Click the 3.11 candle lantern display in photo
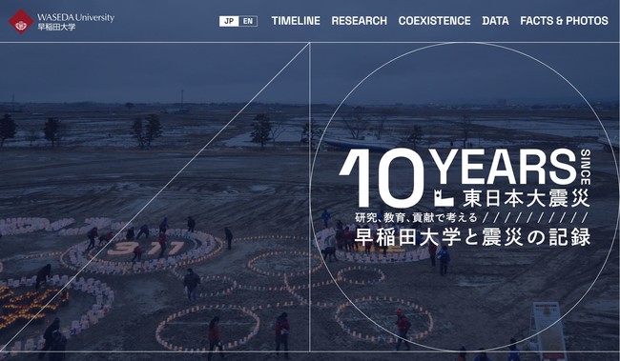620x361 pixels. coord(146,249)
